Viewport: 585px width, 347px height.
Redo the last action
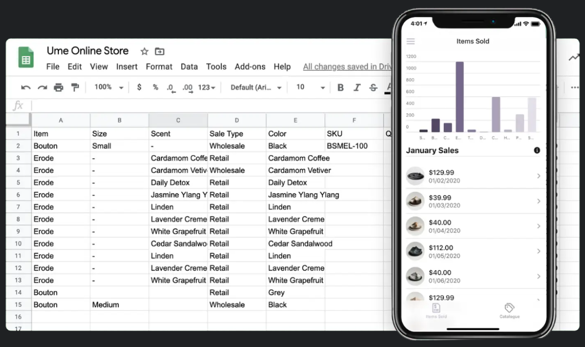pyautogui.click(x=42, y=87)
